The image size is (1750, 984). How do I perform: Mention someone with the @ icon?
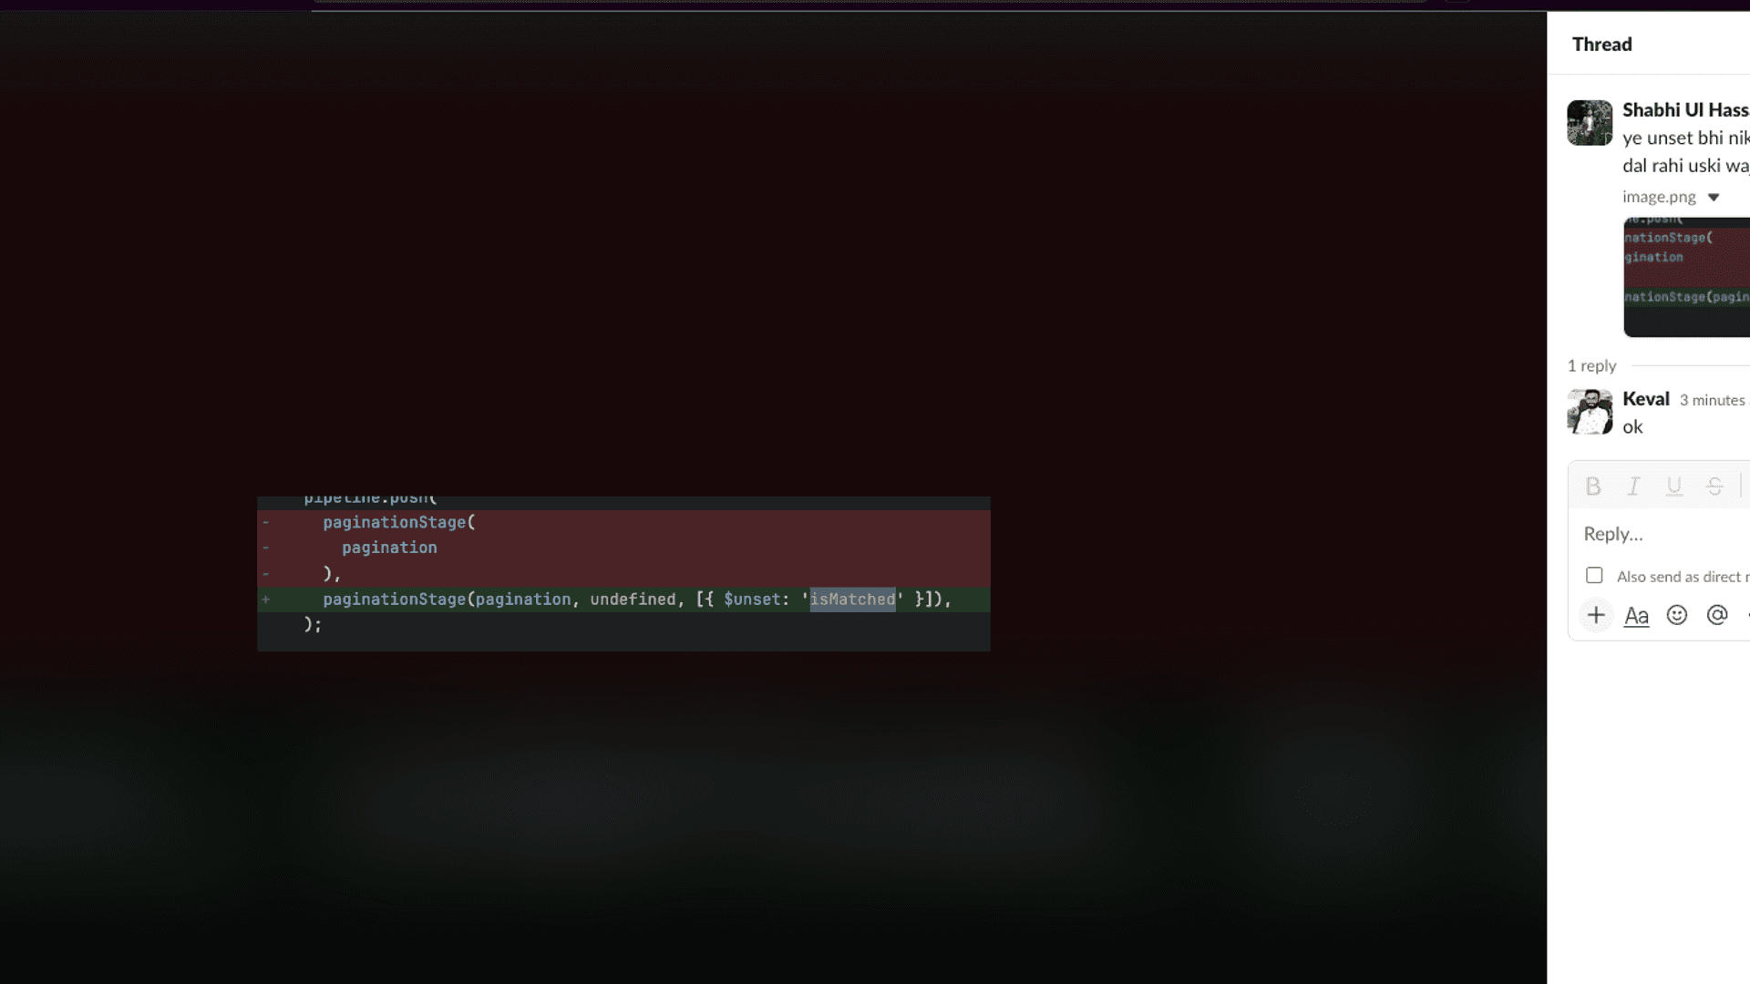1717,615
